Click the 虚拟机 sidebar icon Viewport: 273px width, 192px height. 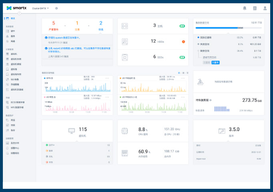[x=7, y=54]
